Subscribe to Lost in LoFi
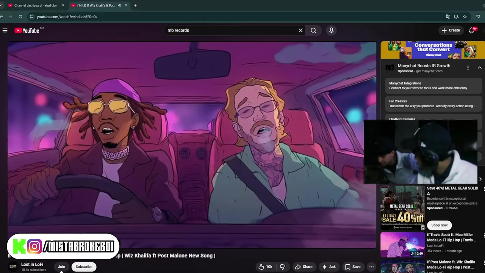Screen dimensions: 485x273 84,267
